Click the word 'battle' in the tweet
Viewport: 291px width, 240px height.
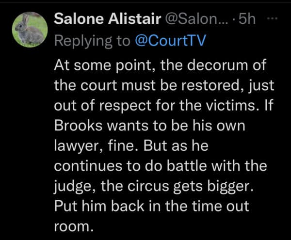187,166
